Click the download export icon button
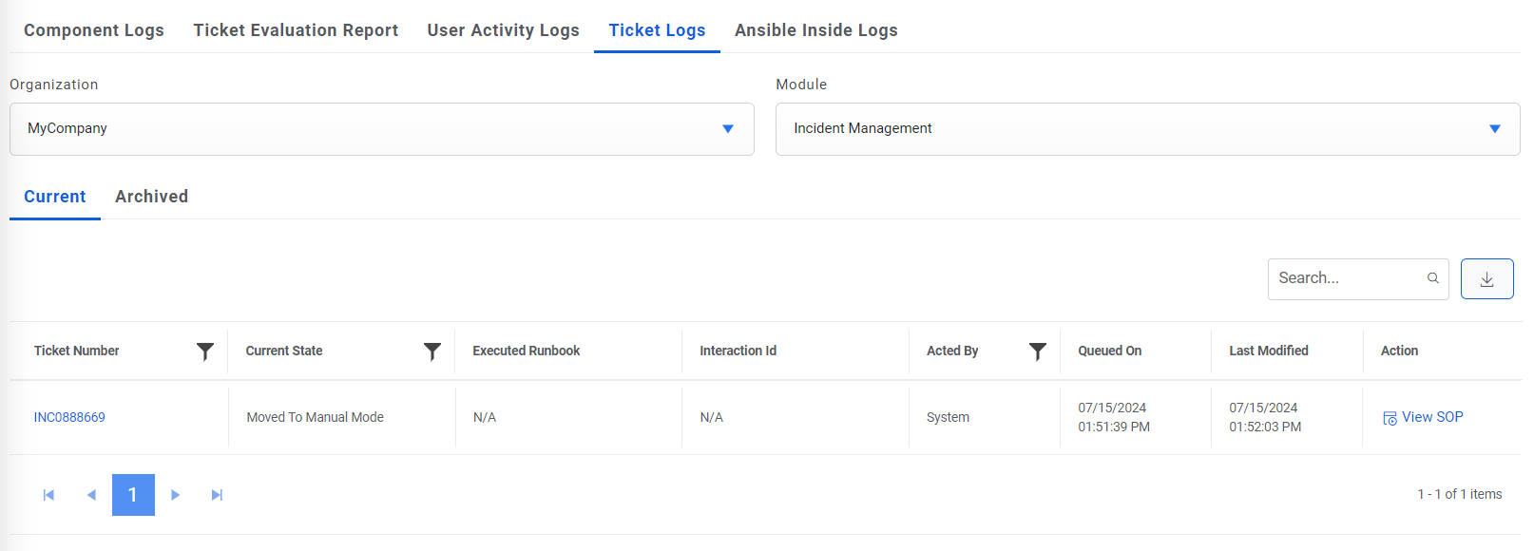 tap(1486, 279)
